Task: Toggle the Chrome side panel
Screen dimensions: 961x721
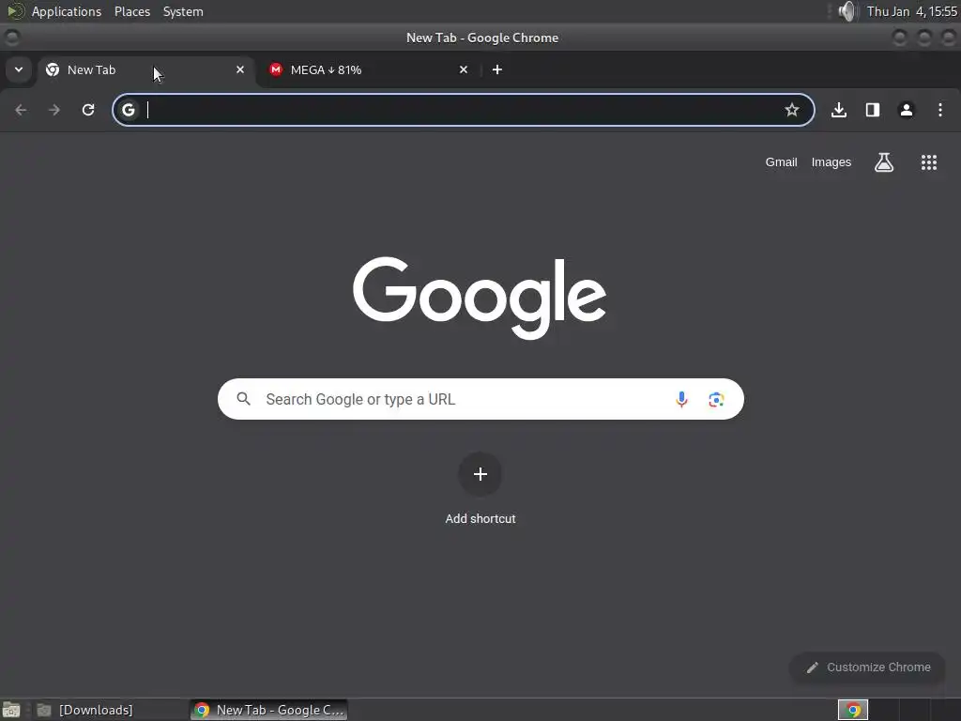Action: click(x=873, y=110)
